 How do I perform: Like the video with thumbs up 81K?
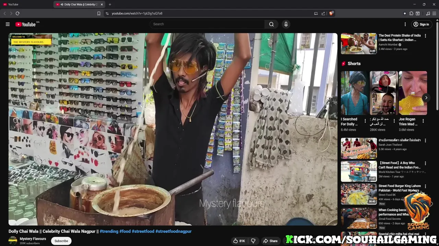239,241
